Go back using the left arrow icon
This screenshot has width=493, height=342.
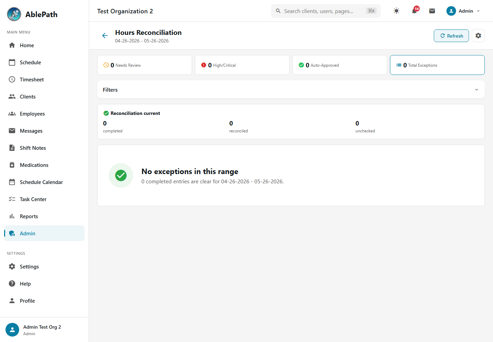[105, 36]
